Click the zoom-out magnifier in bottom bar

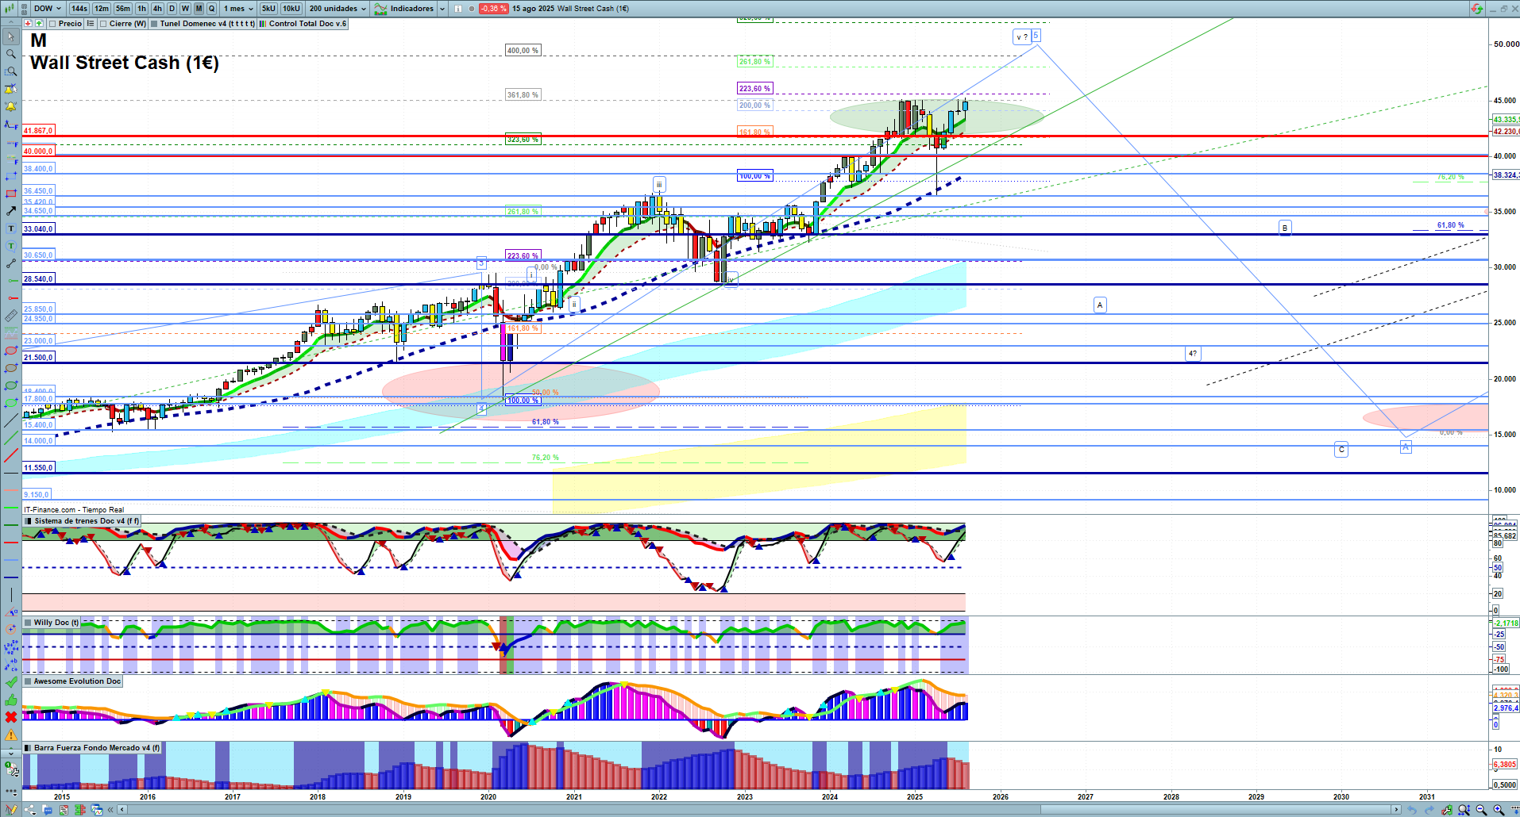(x=1481, y=810)
